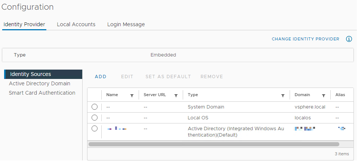Click CHANGE IDENTITY PROVIDER link
Viewport: 358px width, 162px height.
[305, 39]
